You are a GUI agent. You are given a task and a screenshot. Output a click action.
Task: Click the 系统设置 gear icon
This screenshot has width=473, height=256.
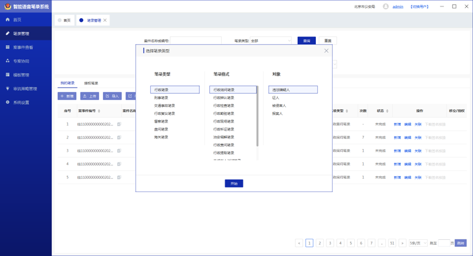7,102
